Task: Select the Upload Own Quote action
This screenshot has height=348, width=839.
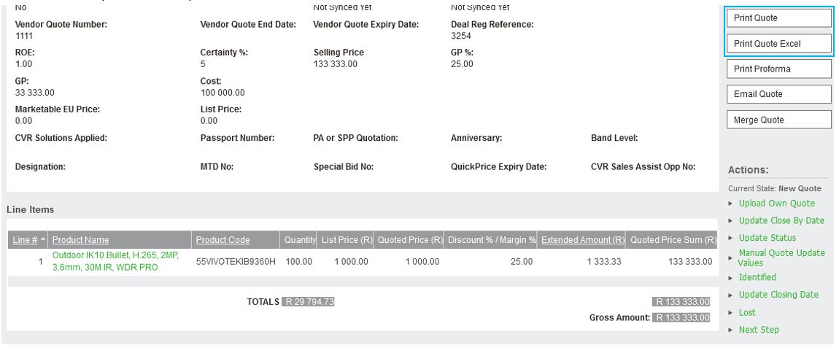Action: [776, 204]
